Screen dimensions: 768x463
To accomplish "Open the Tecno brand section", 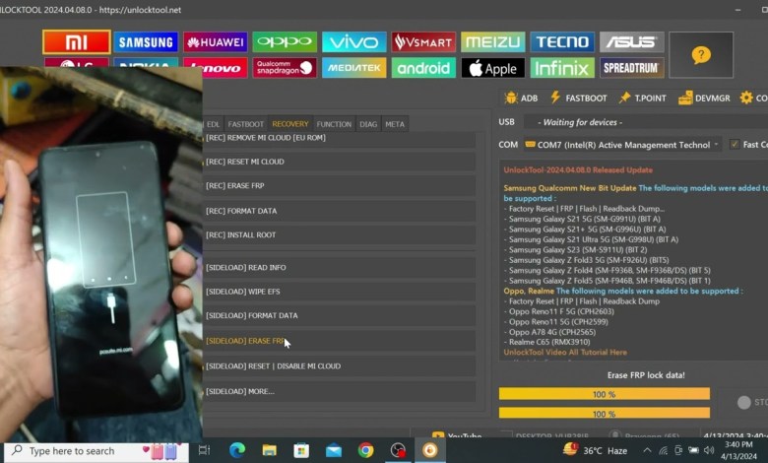I will point(562,42).
